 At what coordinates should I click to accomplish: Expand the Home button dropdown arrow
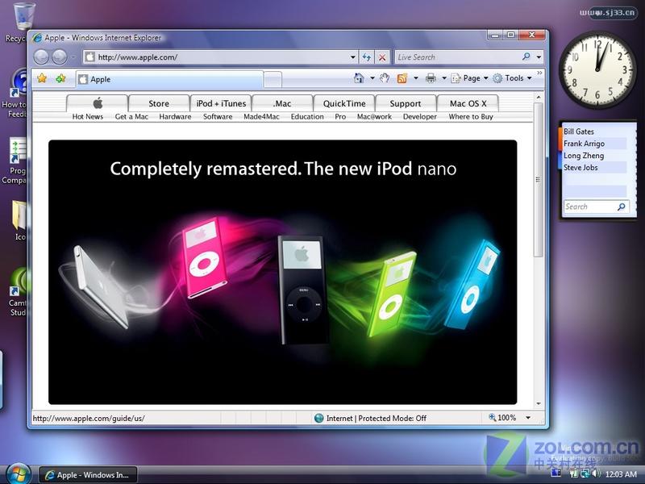pyautogui.click(x=372, y=77)
